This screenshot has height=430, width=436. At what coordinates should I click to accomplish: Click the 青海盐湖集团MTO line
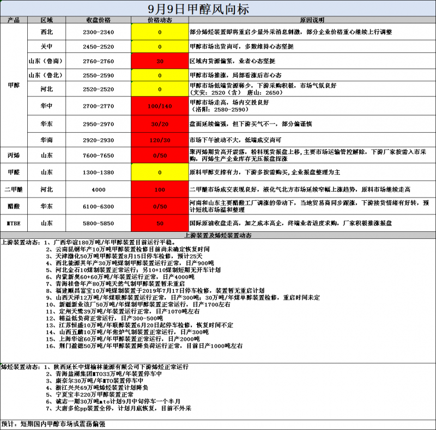104,374
